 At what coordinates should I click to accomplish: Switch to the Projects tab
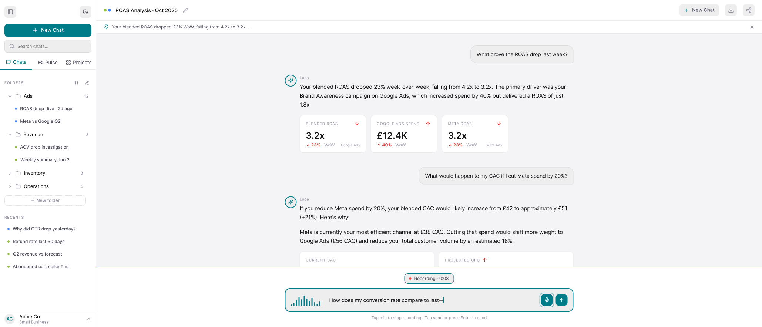[x=79, y=63]
